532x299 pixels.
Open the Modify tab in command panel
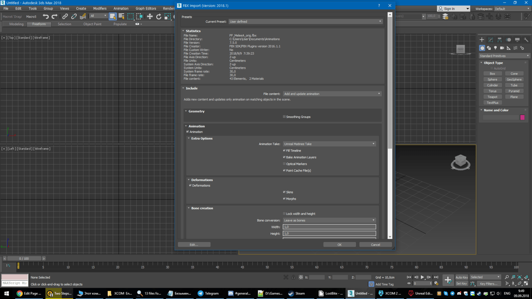(491, 40)
